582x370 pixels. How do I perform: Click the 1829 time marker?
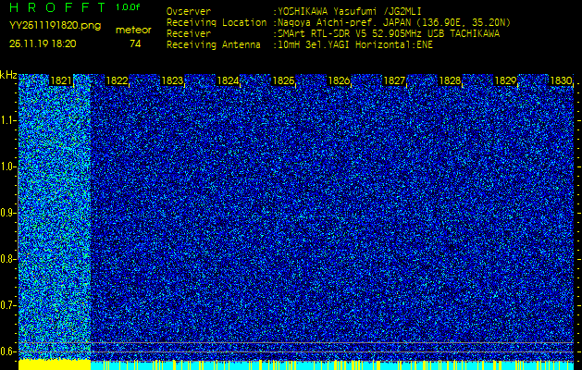[x=505, y=80]
